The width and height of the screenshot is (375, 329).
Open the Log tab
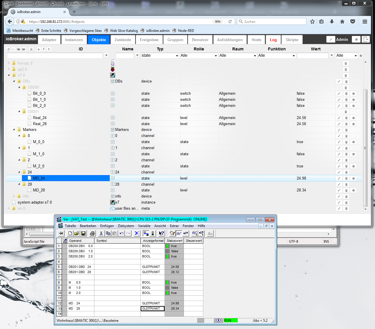(x=273, y=40)
